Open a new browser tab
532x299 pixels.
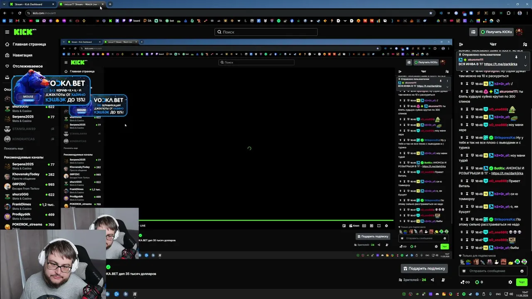click(110, 4)
